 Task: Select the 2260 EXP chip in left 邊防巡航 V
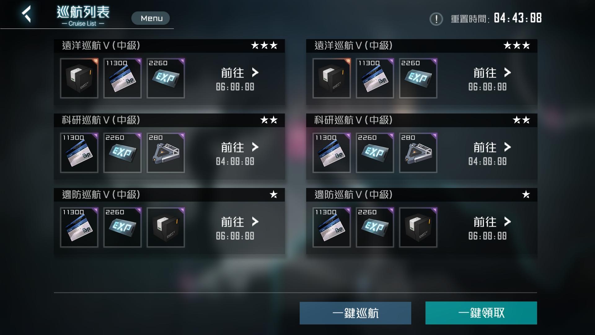122,227
